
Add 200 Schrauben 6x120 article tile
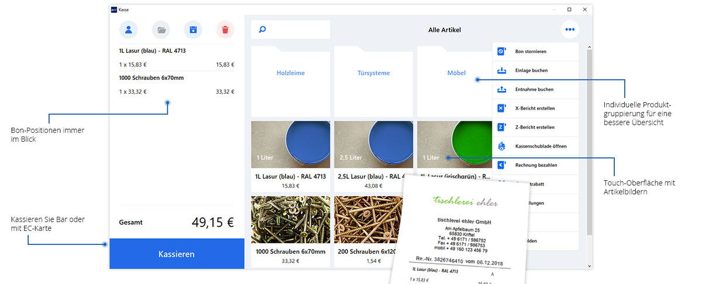369,232
